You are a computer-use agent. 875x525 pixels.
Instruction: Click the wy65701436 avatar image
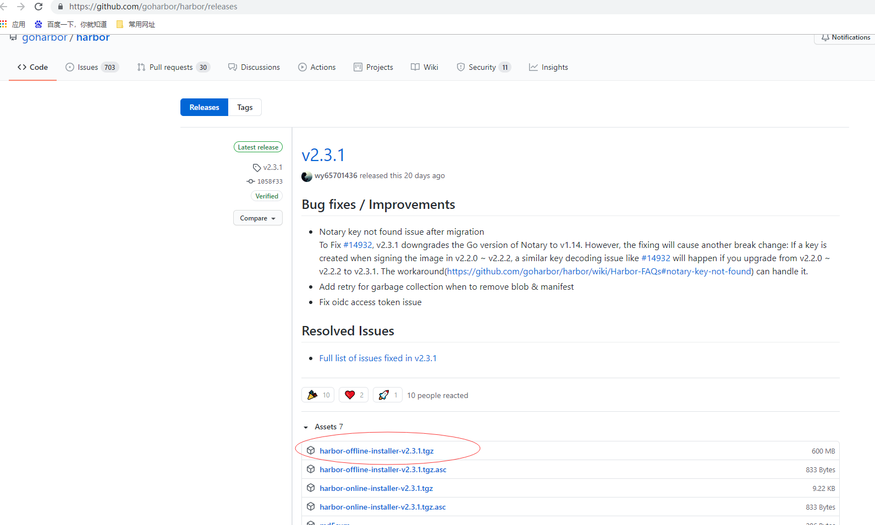tap(307, 176)
